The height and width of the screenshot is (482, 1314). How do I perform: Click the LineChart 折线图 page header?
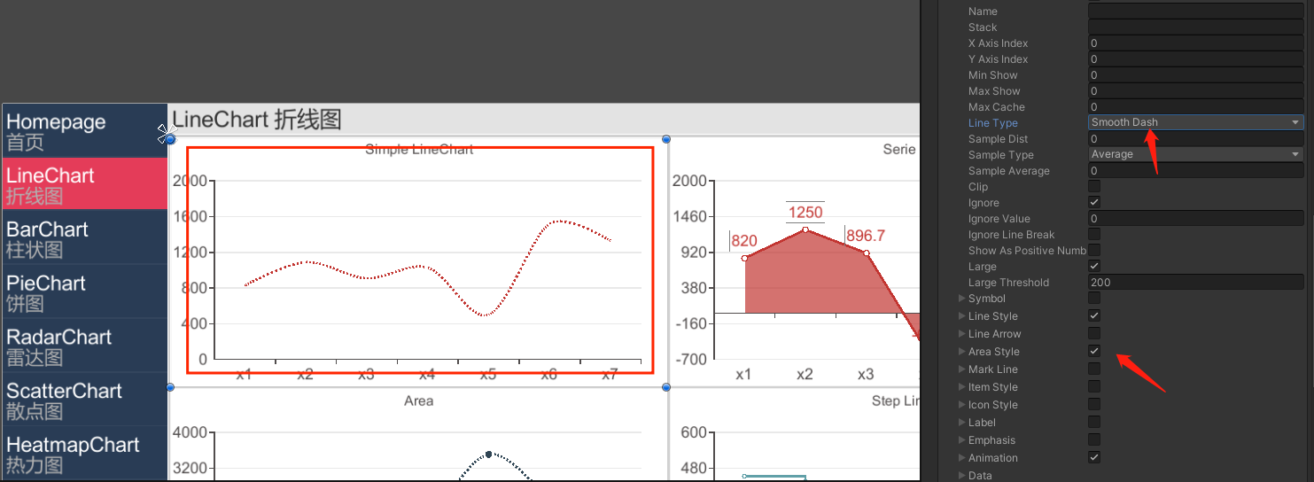[x=257, y=120]
